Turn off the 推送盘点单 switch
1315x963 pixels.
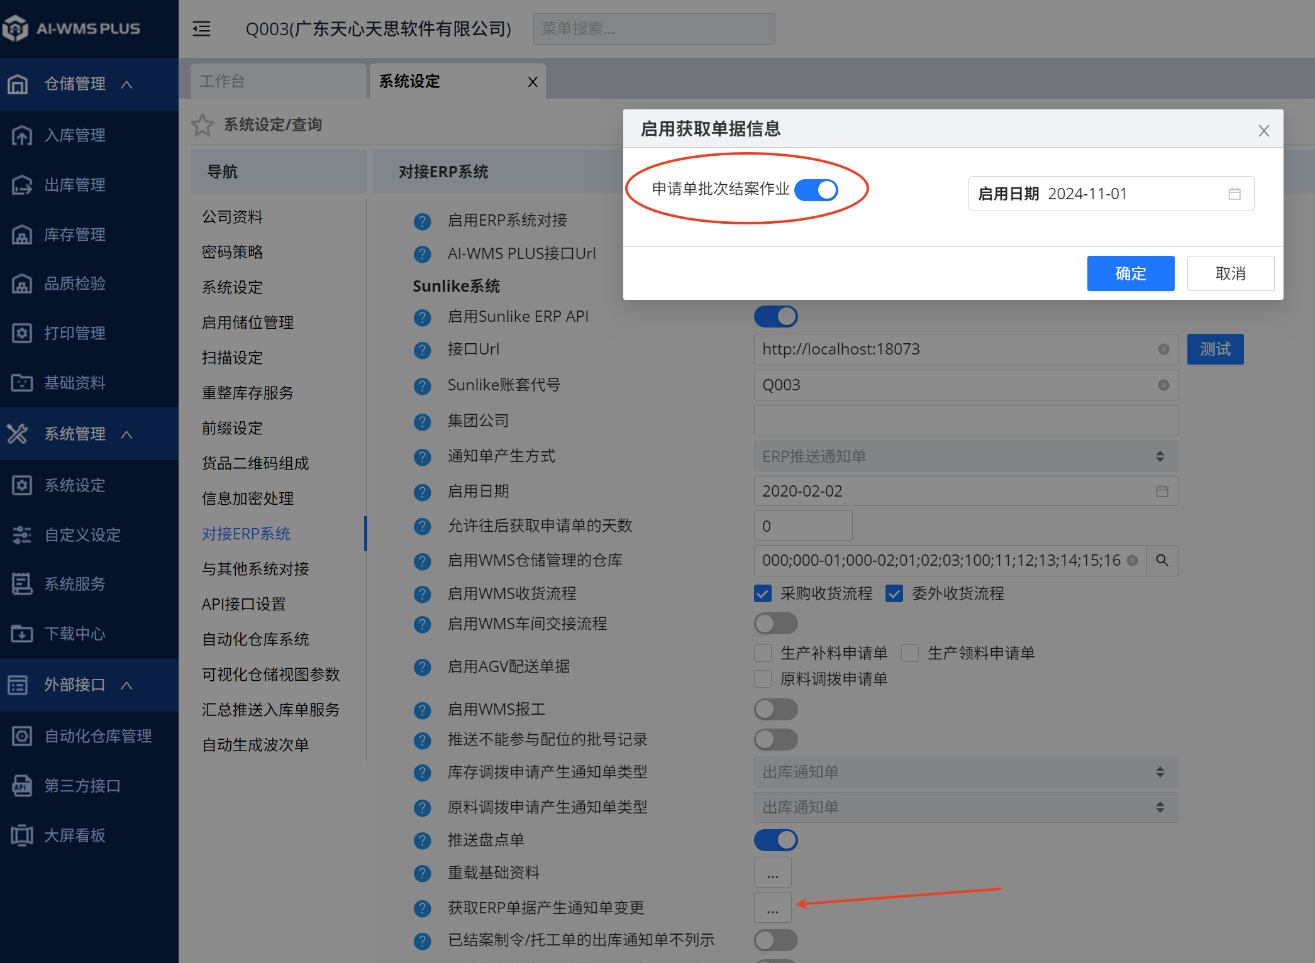tap(776, 840)
